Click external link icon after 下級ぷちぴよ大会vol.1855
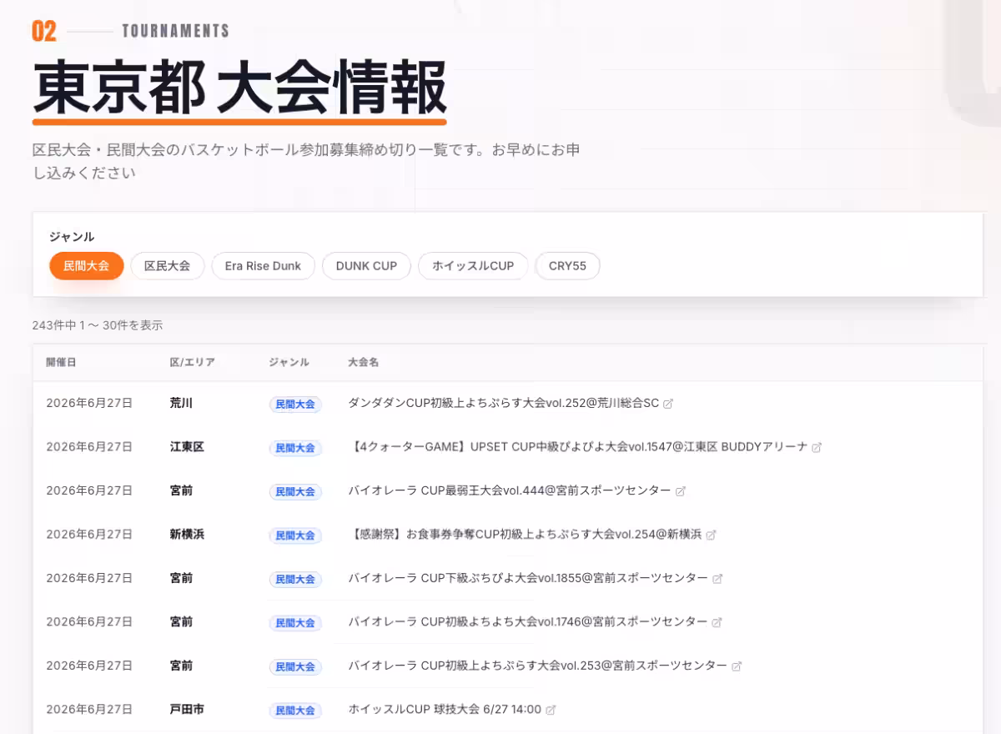Screen dimensions: 1001x734 click(x=717, y=579)
